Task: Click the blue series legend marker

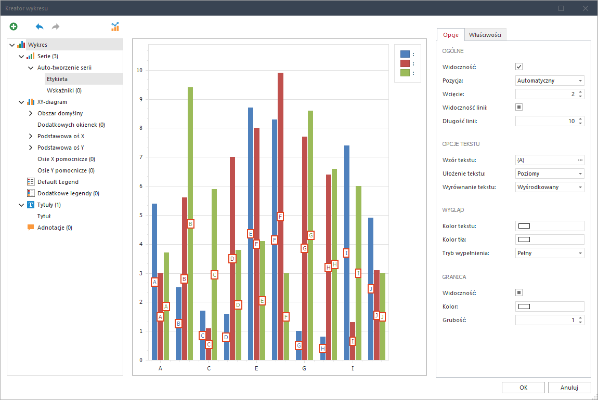Action: 405,54
